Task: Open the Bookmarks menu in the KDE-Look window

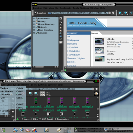Action: [66, 8]
